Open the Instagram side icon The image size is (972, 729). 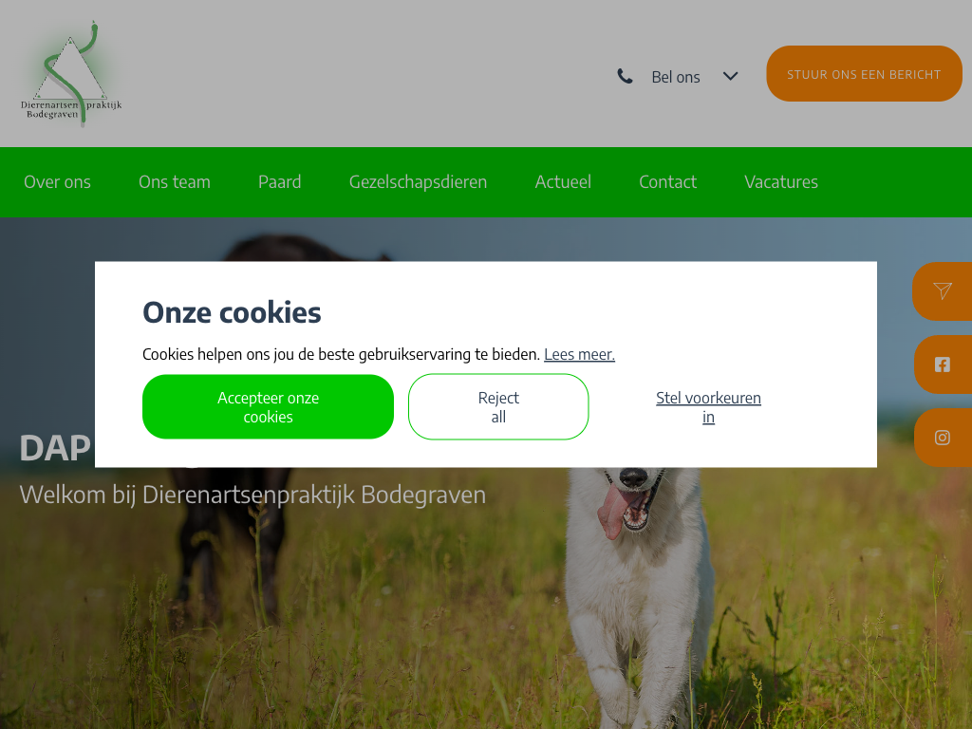pyautogui.click(x=943, y=438)
